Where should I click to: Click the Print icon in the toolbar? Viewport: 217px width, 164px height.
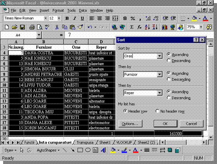(32, 27)
